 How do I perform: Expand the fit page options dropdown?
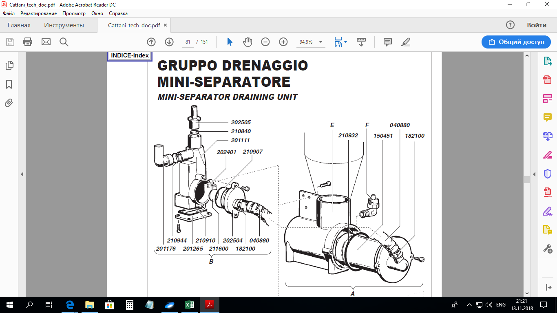click(345, 42)
